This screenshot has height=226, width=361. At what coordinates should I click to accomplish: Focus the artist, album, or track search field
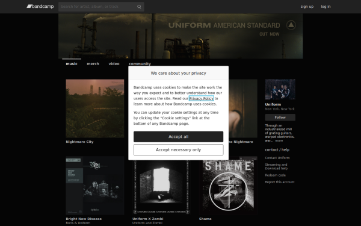click(x=101, y=7)
